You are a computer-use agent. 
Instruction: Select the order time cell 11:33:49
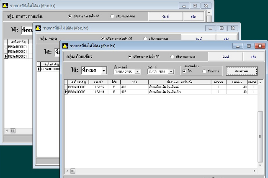click(98, 92)
